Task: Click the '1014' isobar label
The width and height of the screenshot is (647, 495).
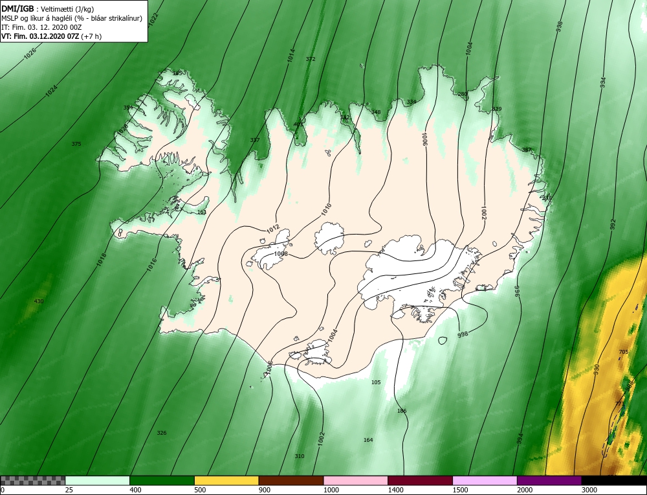Action: point(291,55)
